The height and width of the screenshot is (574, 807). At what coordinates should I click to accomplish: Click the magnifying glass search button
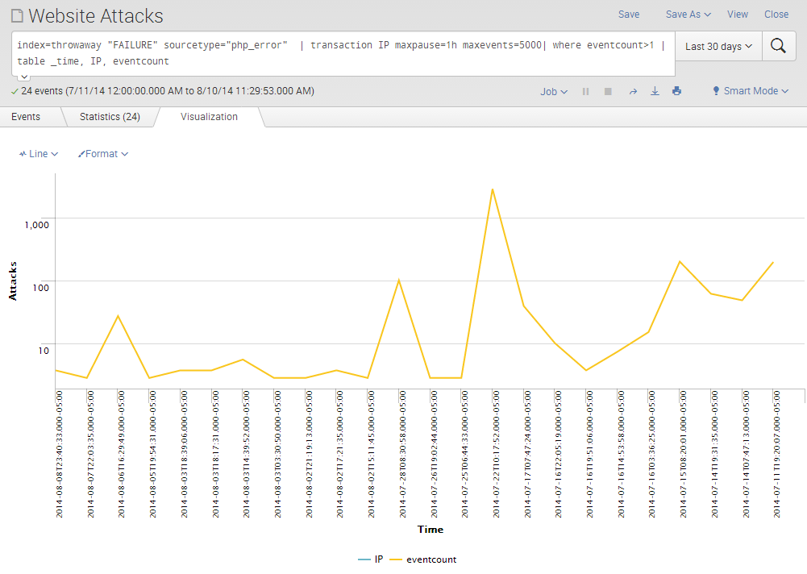coord(778,46)
